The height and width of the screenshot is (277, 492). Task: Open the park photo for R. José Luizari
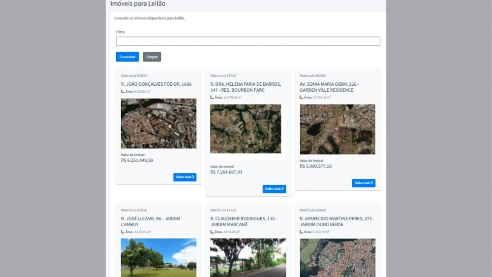158,257
